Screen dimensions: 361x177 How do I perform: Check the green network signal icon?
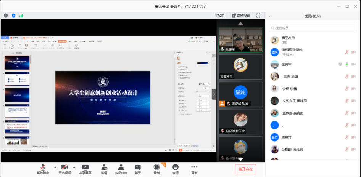[21, 16]
